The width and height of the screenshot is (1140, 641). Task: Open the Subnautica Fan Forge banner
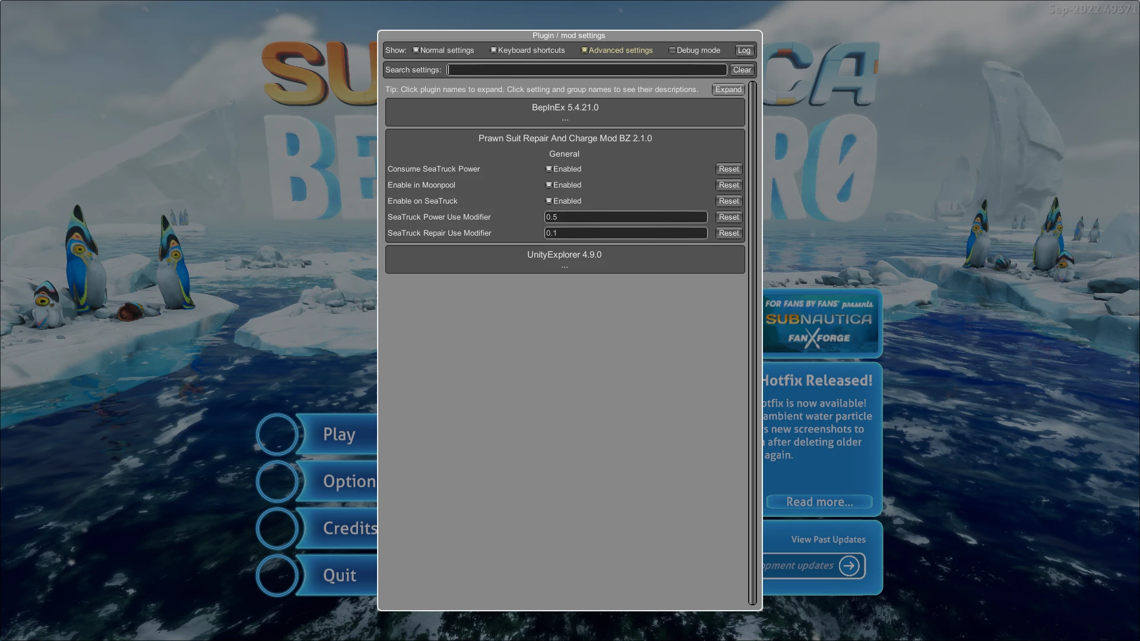[821, 324]
